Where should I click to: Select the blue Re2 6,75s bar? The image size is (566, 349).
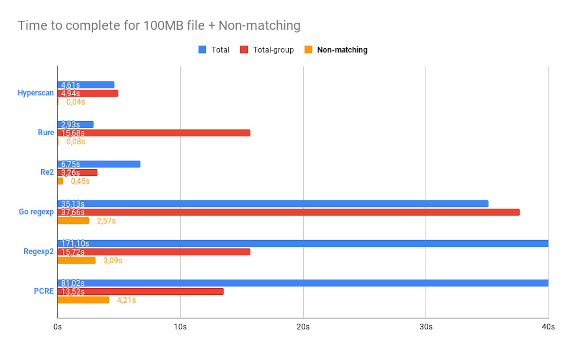tap(99, 164)
